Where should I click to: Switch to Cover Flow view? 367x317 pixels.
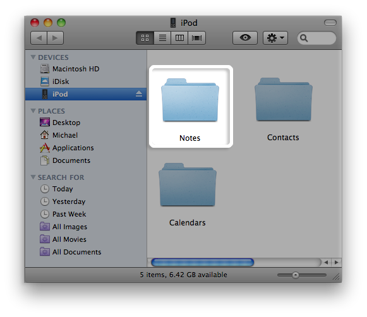[x=197, y=38]
